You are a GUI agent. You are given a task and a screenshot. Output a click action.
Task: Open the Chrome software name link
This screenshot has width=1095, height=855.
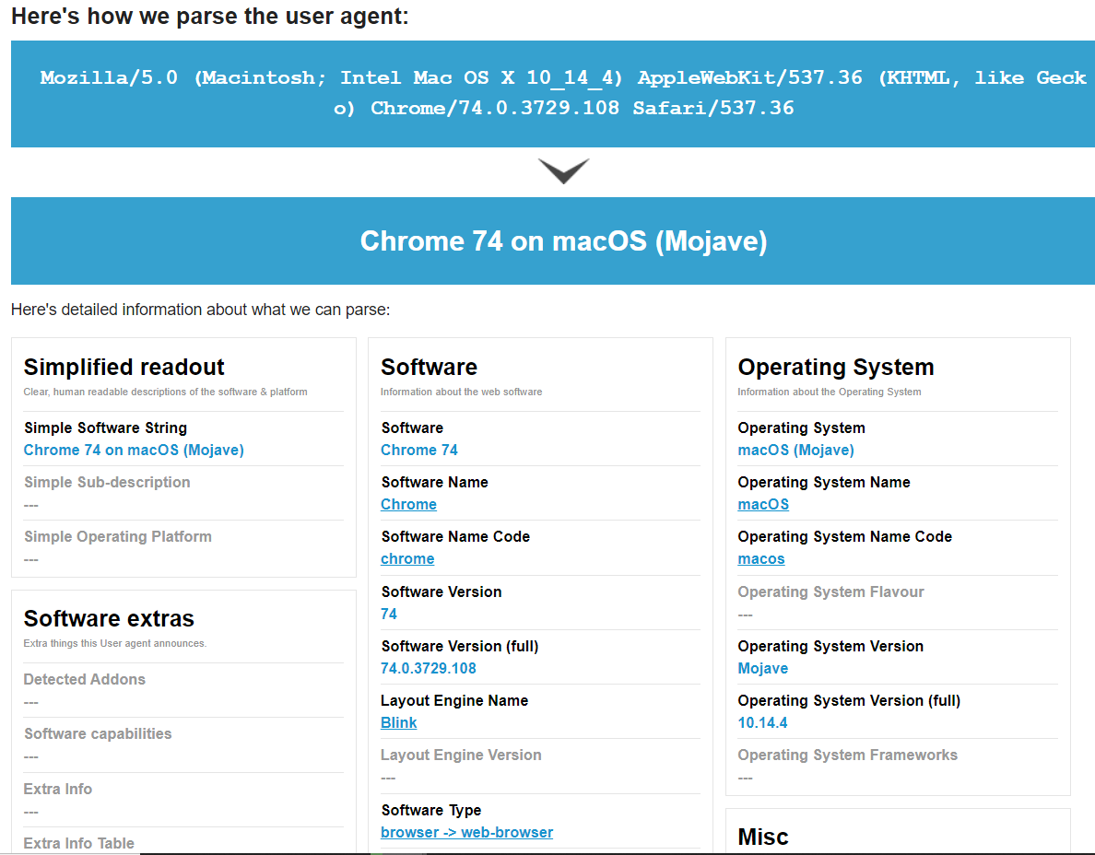pos(408,504)
